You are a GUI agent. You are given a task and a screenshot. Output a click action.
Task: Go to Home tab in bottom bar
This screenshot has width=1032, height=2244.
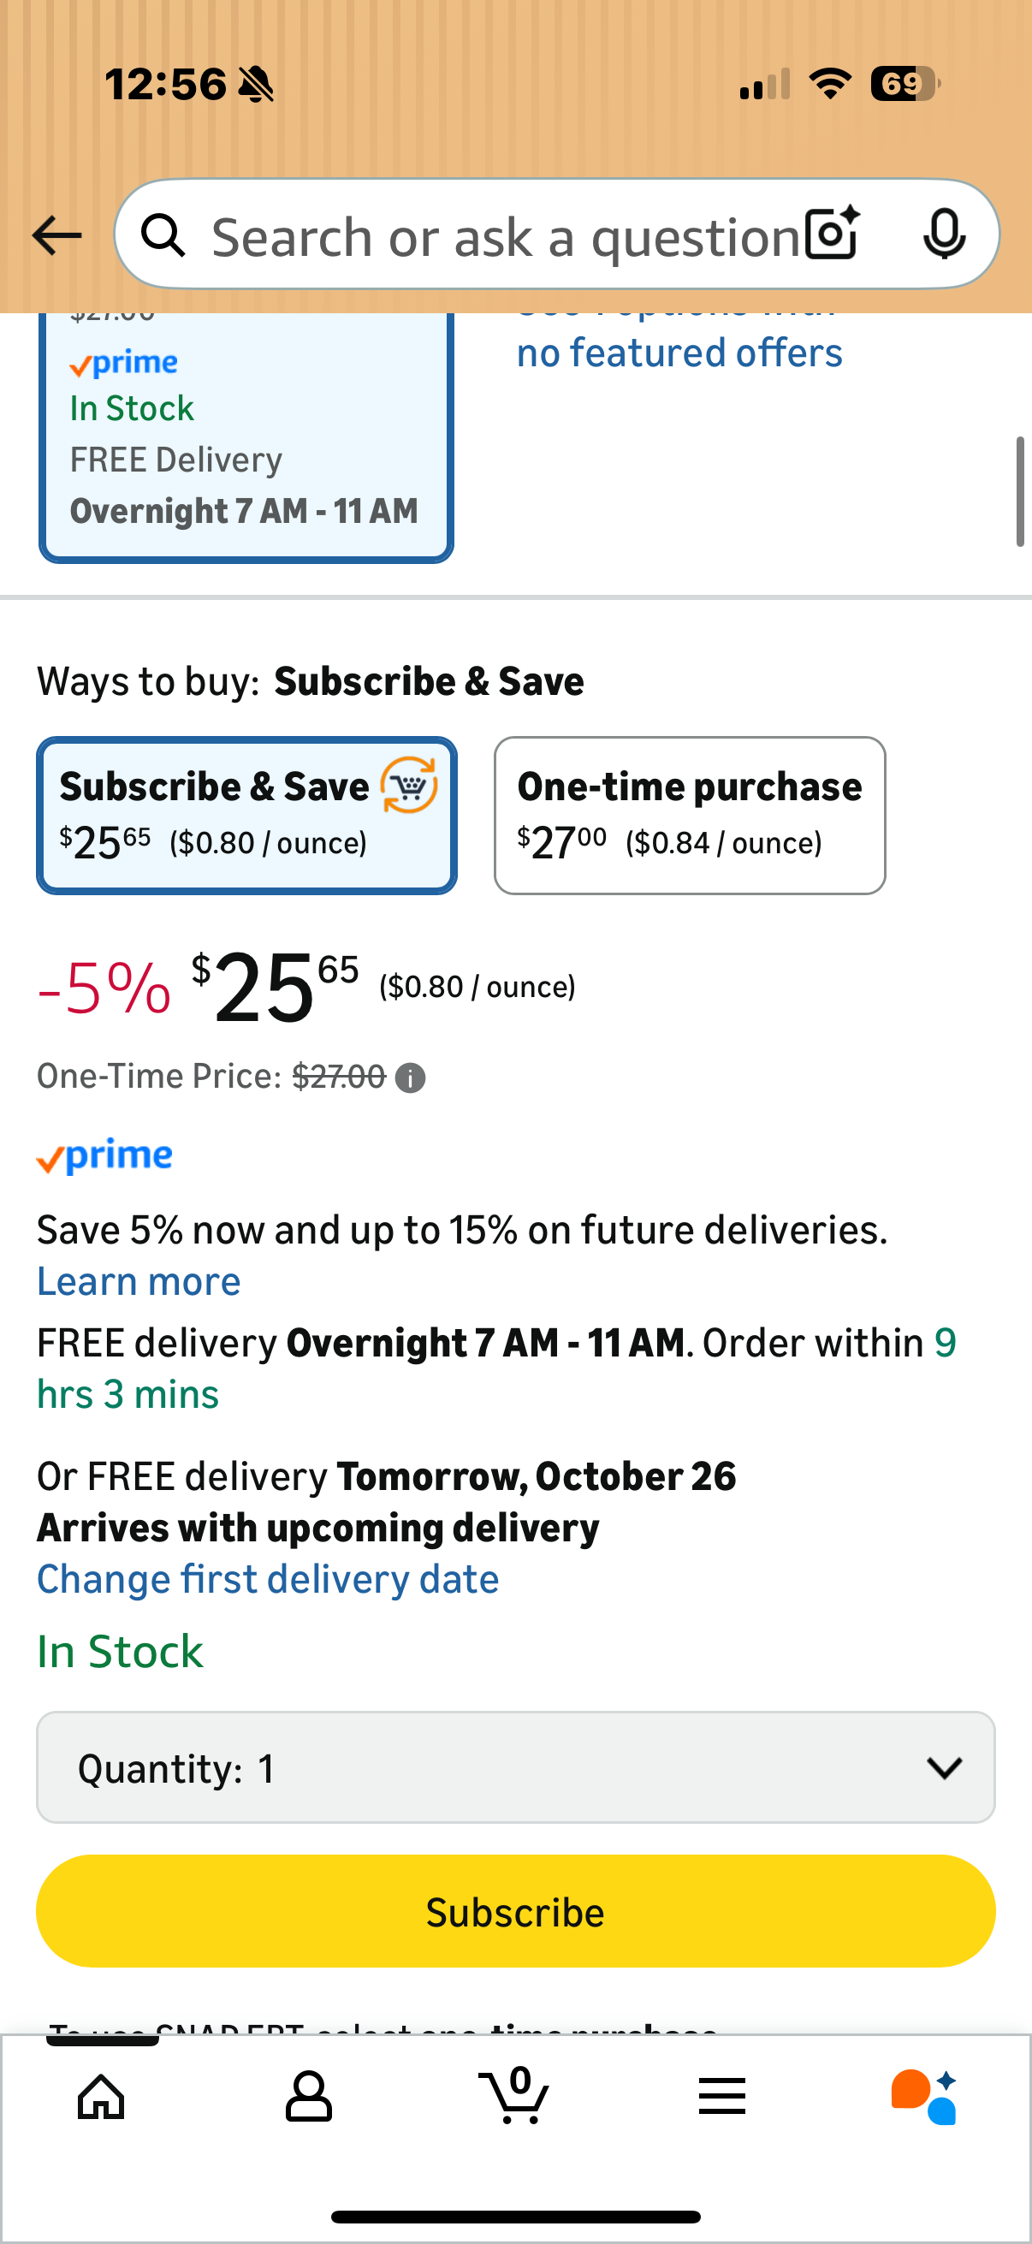(102, 2096)
